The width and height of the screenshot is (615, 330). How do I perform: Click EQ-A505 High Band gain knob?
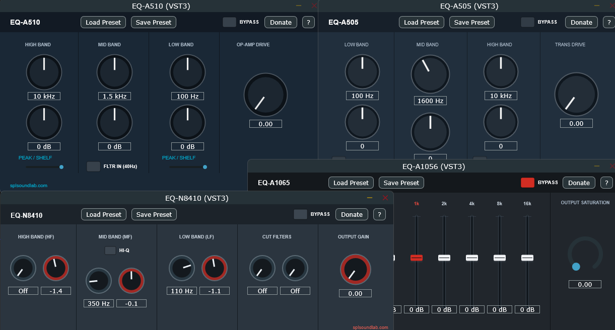pyautogui.click(x=501, y=122)
